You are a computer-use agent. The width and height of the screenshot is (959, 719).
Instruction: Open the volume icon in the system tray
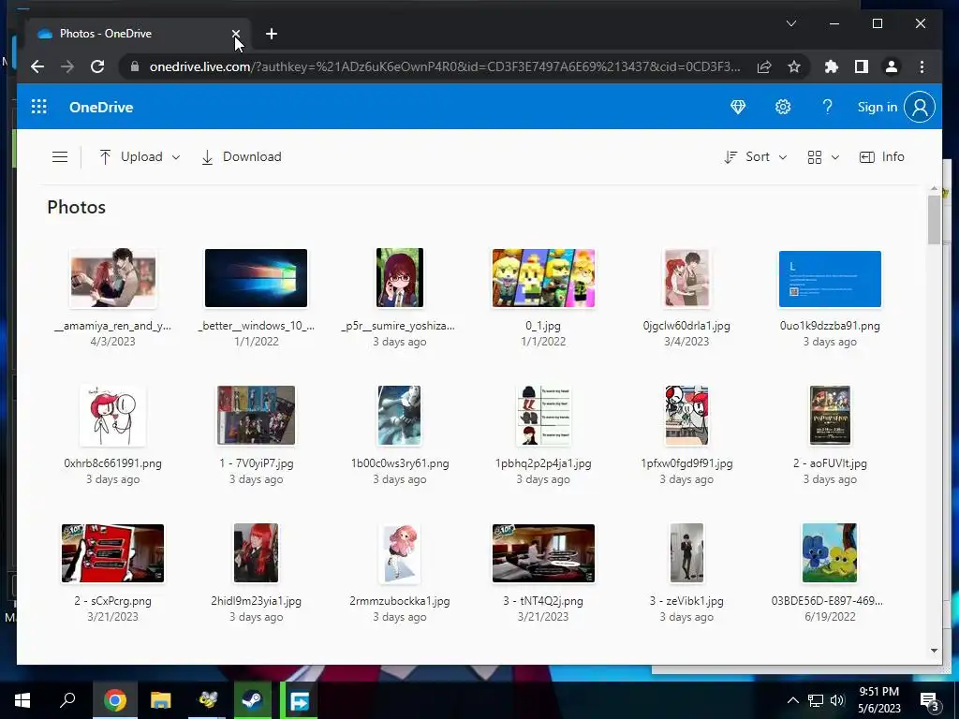837,700
